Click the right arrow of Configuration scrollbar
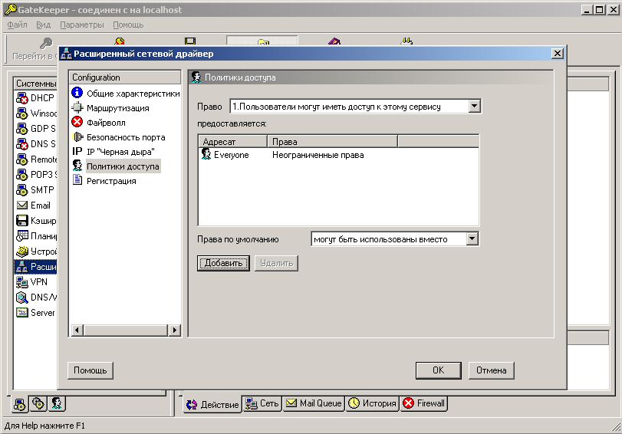622x434 pixels. pyautogui.click(x=174, y=330)
